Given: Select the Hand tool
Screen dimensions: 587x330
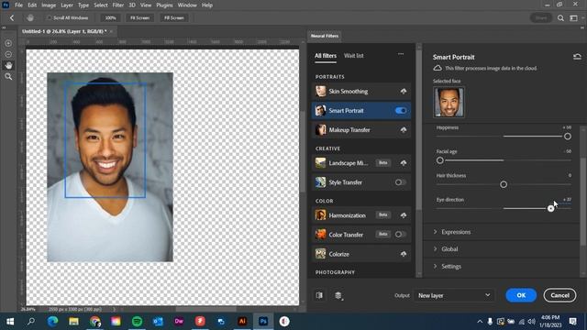Looking at the screenshot, I should point(8,65).
